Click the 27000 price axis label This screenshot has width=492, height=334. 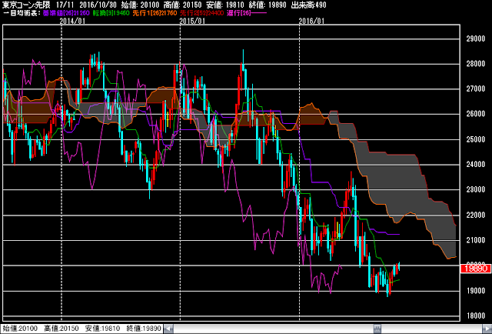tap(476, 89)
